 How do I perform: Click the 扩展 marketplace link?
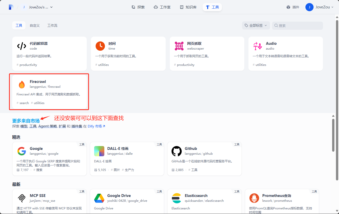coord(62,126)
